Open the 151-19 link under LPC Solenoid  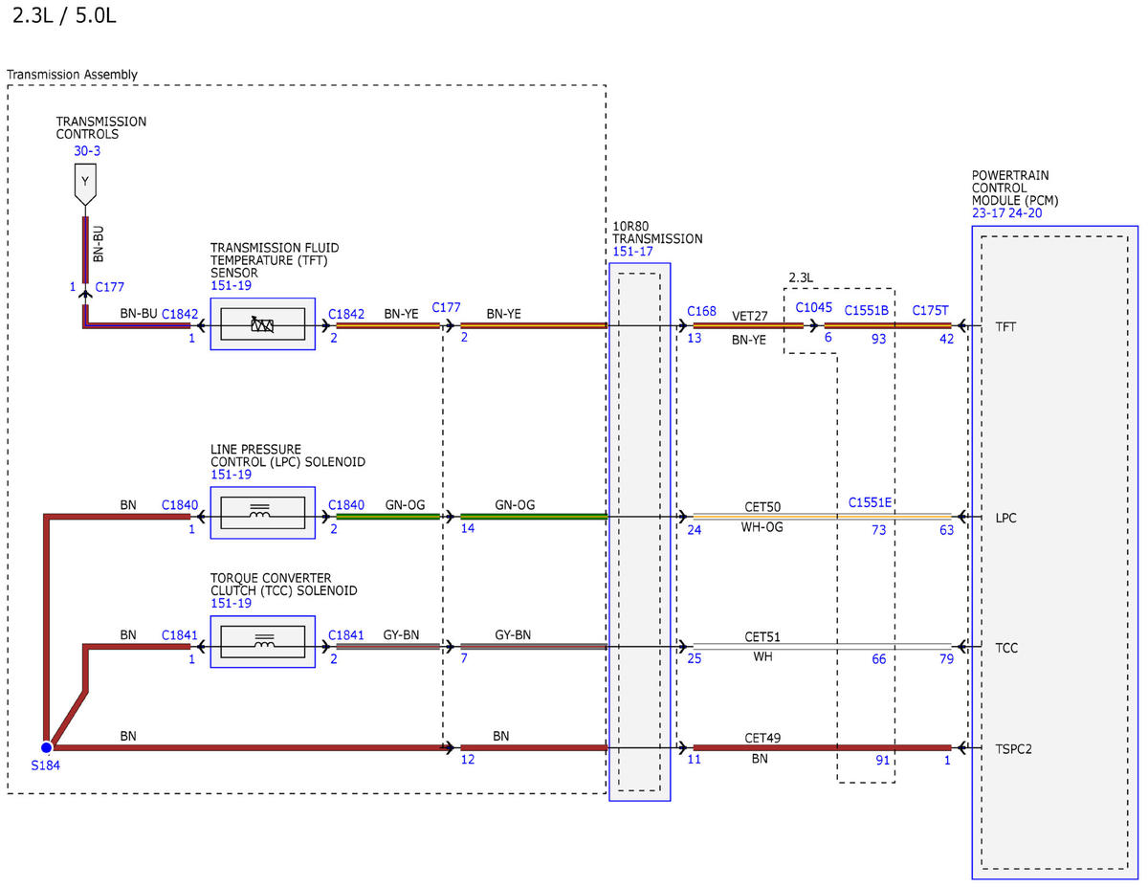[x=231, y=475]
